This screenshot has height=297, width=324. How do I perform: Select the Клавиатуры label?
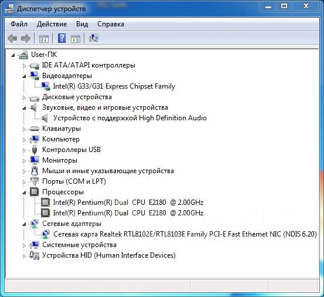tap(62, 129)
